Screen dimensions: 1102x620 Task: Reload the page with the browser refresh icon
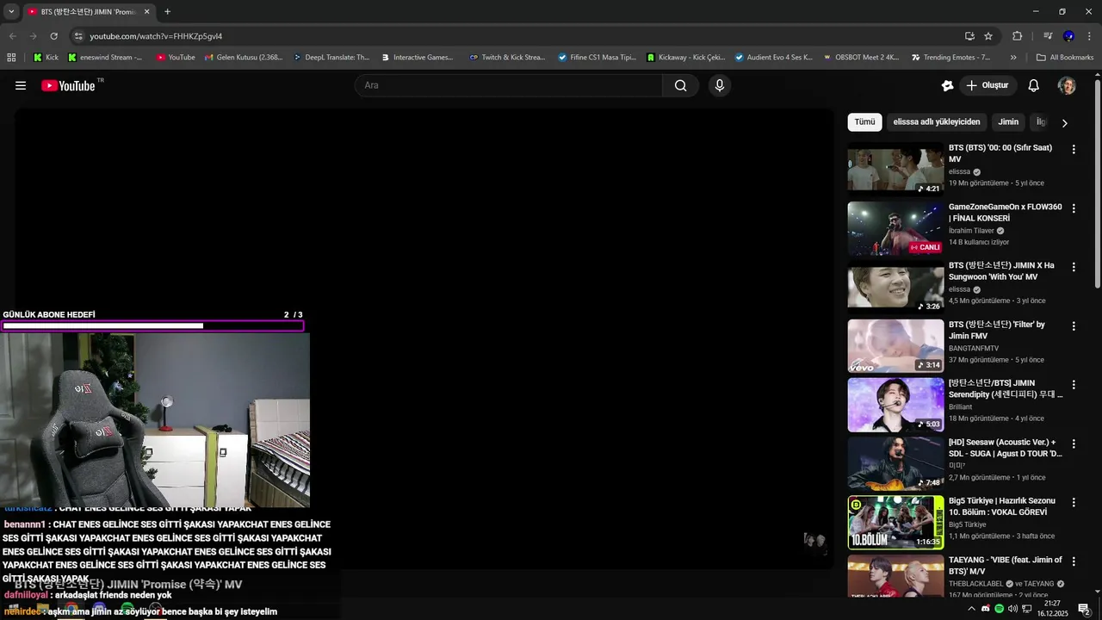point(53,36)
